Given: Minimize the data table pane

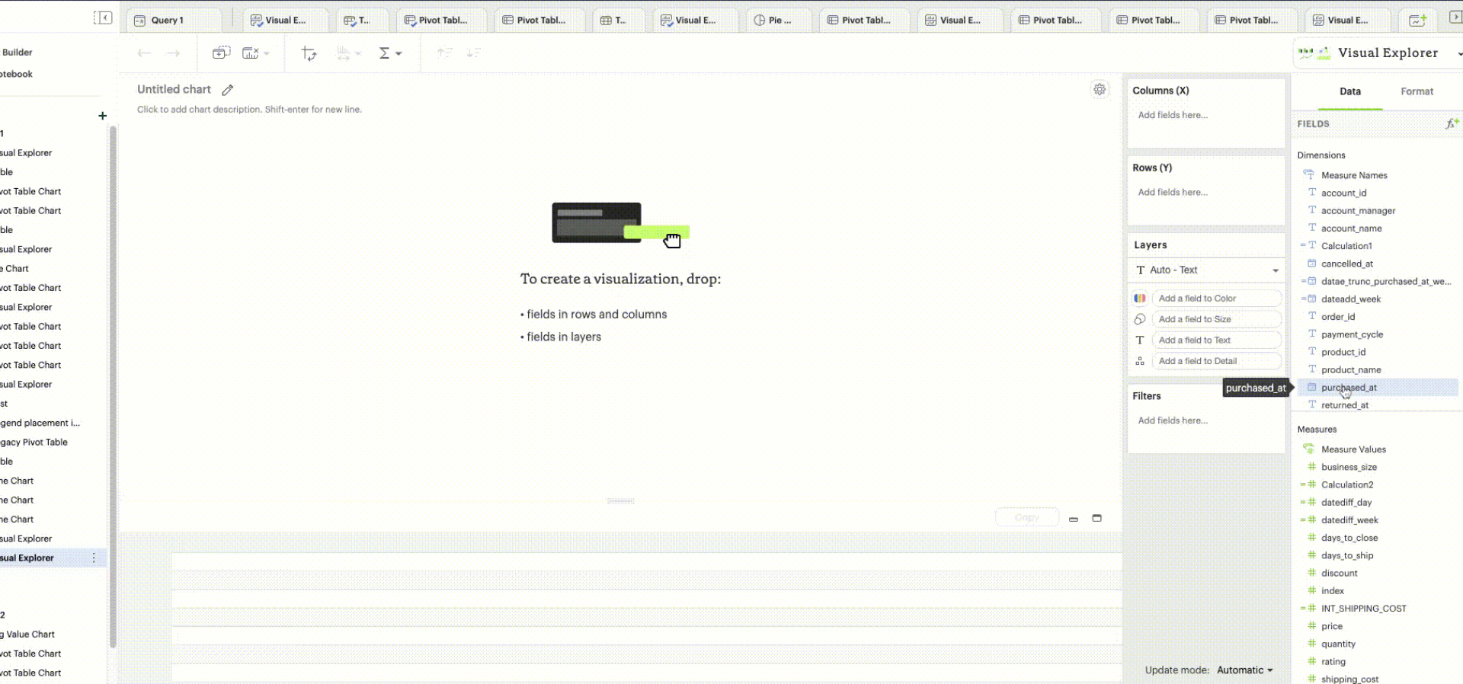Looking at the screenshot, I should (x=1073, y=519).
